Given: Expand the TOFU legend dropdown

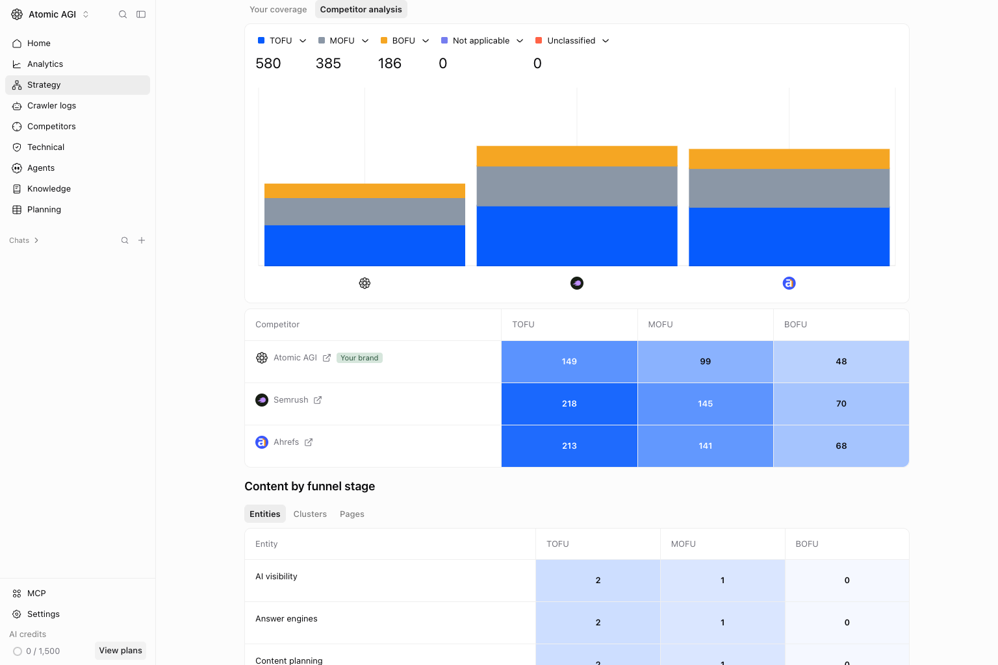Looking at the screenshot, I should [x=303, y=41].
